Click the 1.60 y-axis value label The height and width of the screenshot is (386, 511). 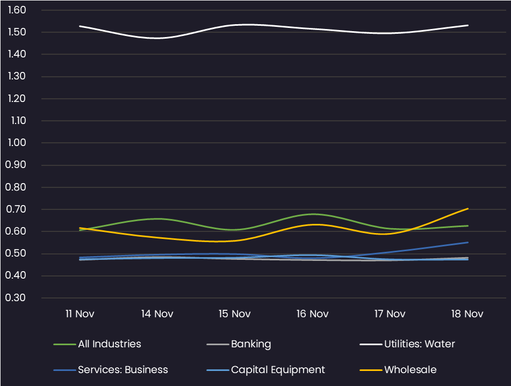point(18,10)
